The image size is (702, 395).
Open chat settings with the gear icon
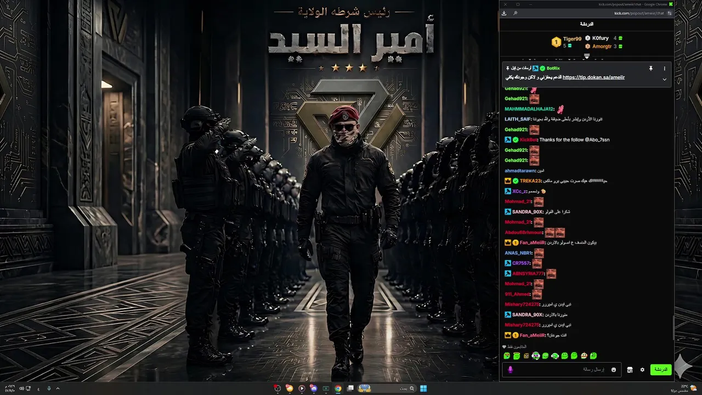[642, 370]
